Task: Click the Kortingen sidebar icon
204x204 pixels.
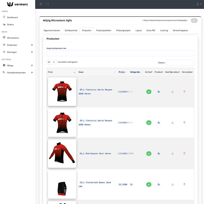Action: tap(4, 52)
